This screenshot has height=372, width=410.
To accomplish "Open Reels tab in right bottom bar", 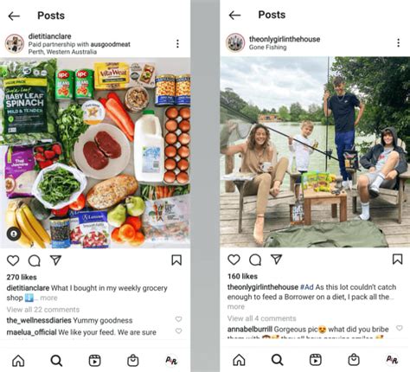I will click(x=316, y=360).
